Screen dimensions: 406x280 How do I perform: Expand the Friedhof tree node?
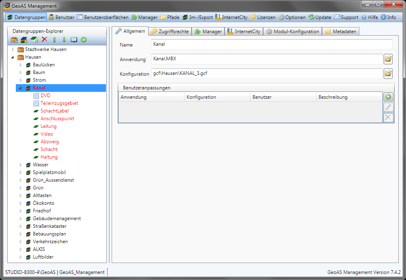[21, 211]
